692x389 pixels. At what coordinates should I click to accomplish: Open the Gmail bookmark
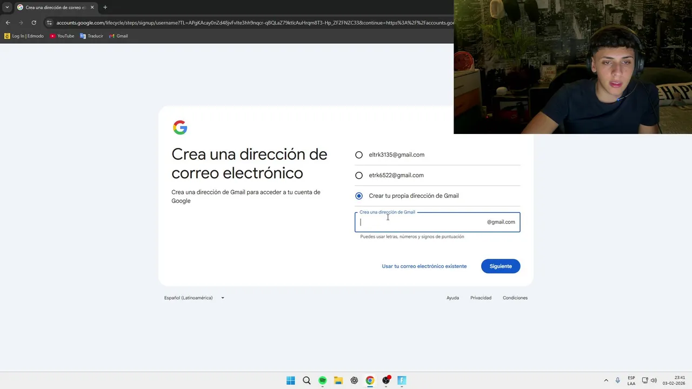point(118,36)
